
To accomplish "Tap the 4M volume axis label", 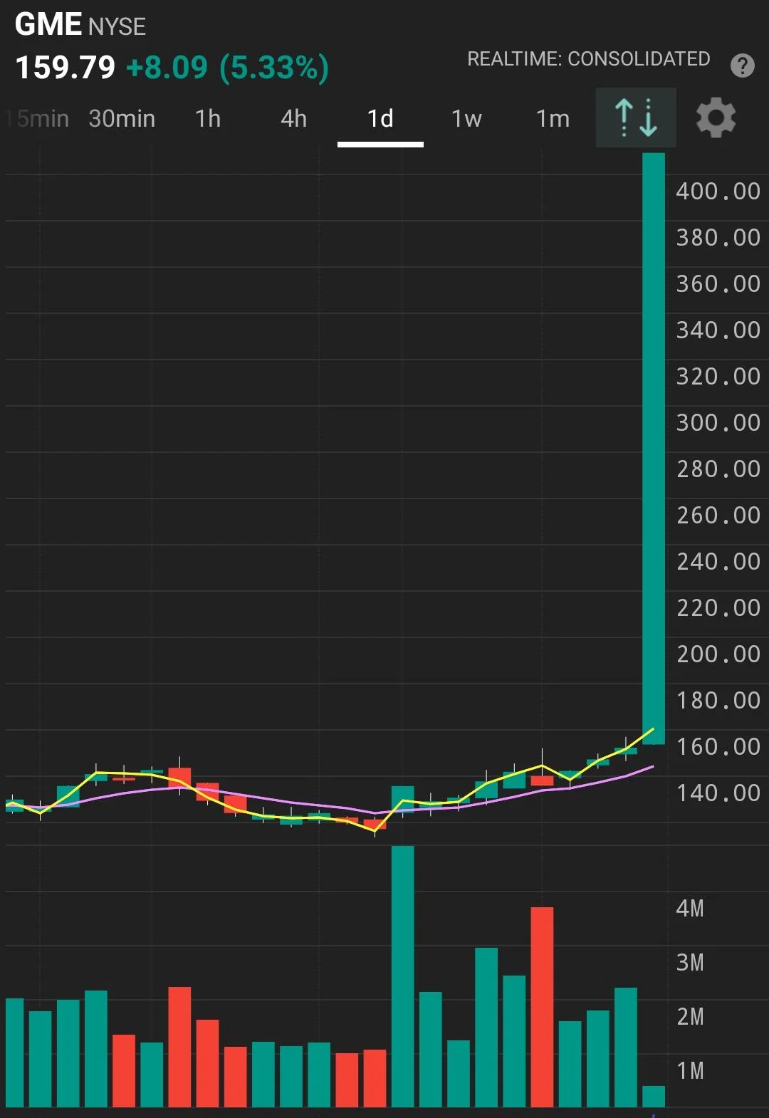I will point(690,908).
